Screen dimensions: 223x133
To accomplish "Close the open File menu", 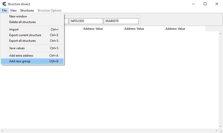I will coord(4,11).
